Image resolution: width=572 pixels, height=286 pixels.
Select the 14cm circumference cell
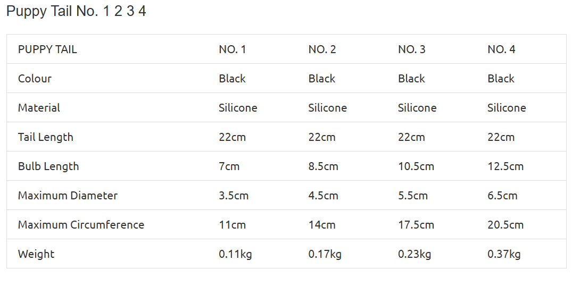point(322,225)
